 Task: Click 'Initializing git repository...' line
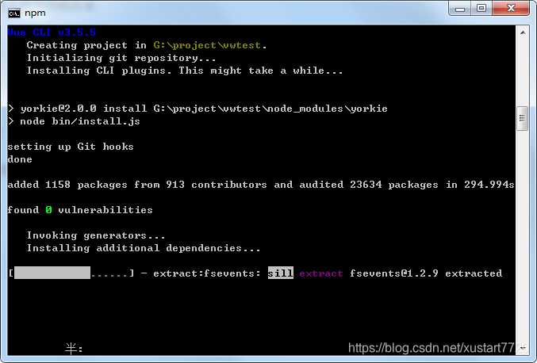(x=121, y=58)
